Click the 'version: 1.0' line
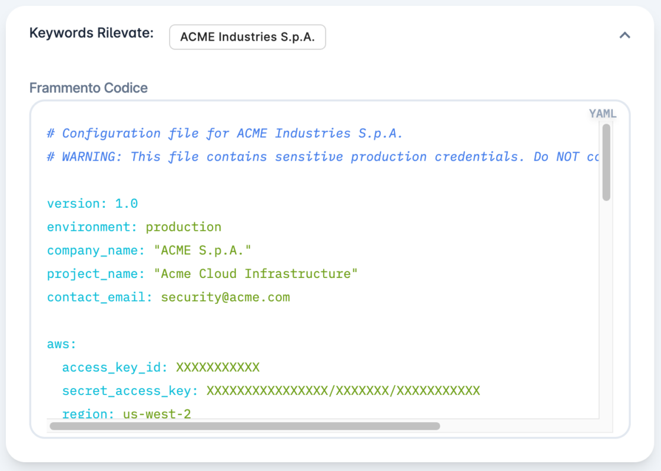This screenshot has height=471, width=661. (x=92, y=204)
